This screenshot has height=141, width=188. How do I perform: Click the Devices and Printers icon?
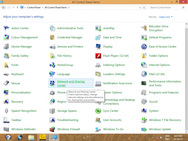52,47
